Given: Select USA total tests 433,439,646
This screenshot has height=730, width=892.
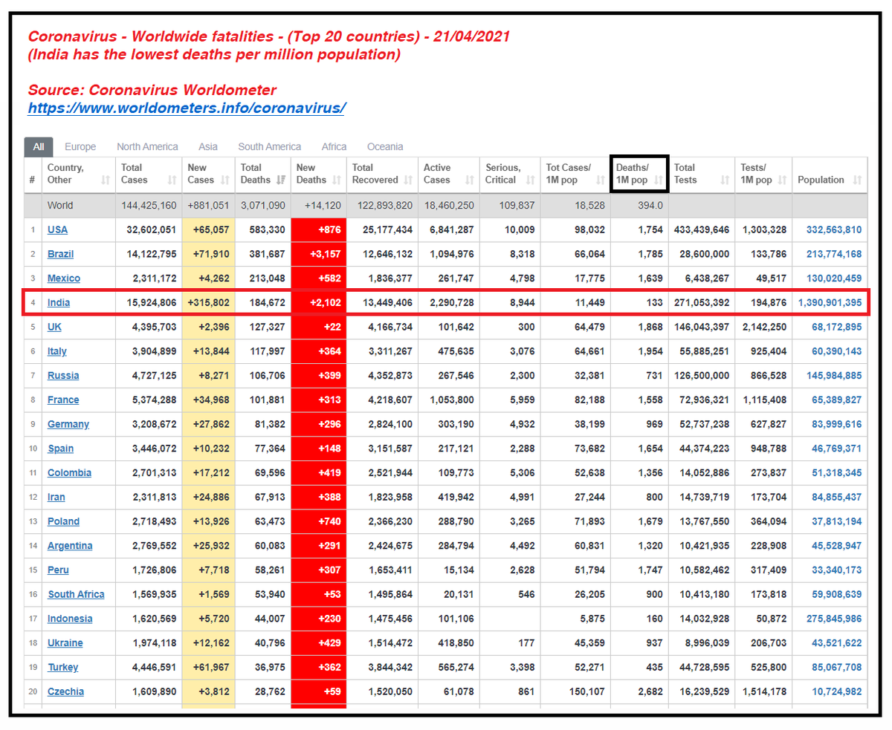Looking at the screenshot, I should click(702, 229).
